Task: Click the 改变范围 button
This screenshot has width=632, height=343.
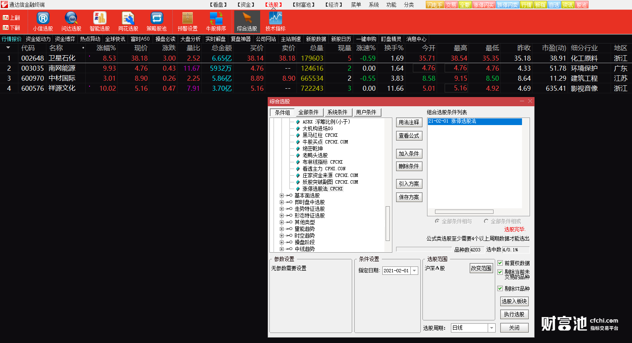Action: tap(481, 268)
